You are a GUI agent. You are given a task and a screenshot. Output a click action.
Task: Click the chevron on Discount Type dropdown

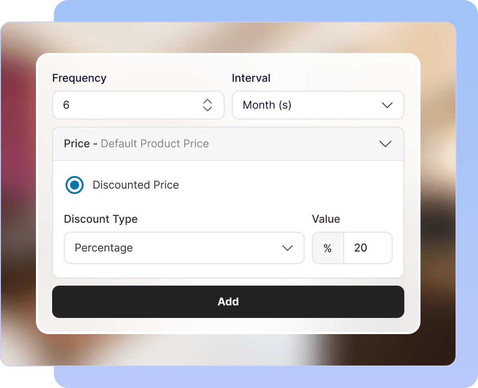tap(288, 248)
